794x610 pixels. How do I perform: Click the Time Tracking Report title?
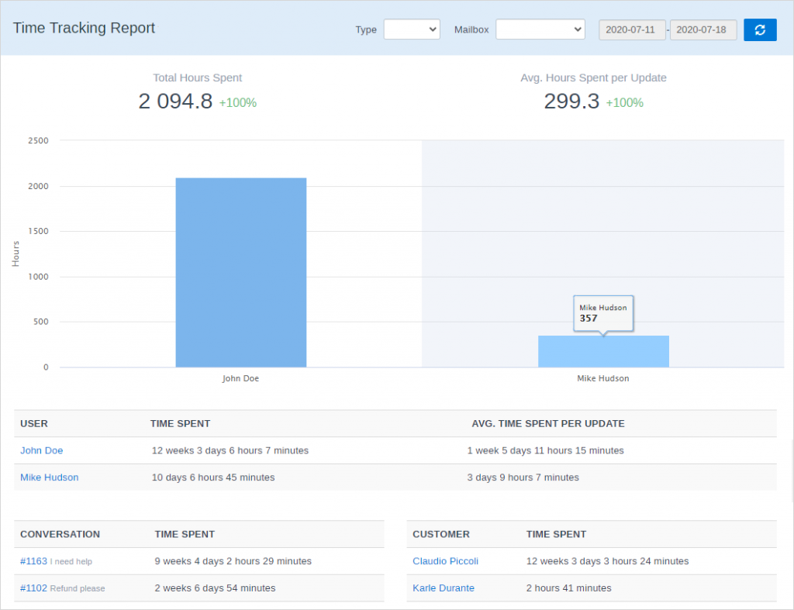84,28
